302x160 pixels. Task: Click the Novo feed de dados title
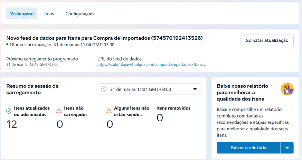coord(104,38)
